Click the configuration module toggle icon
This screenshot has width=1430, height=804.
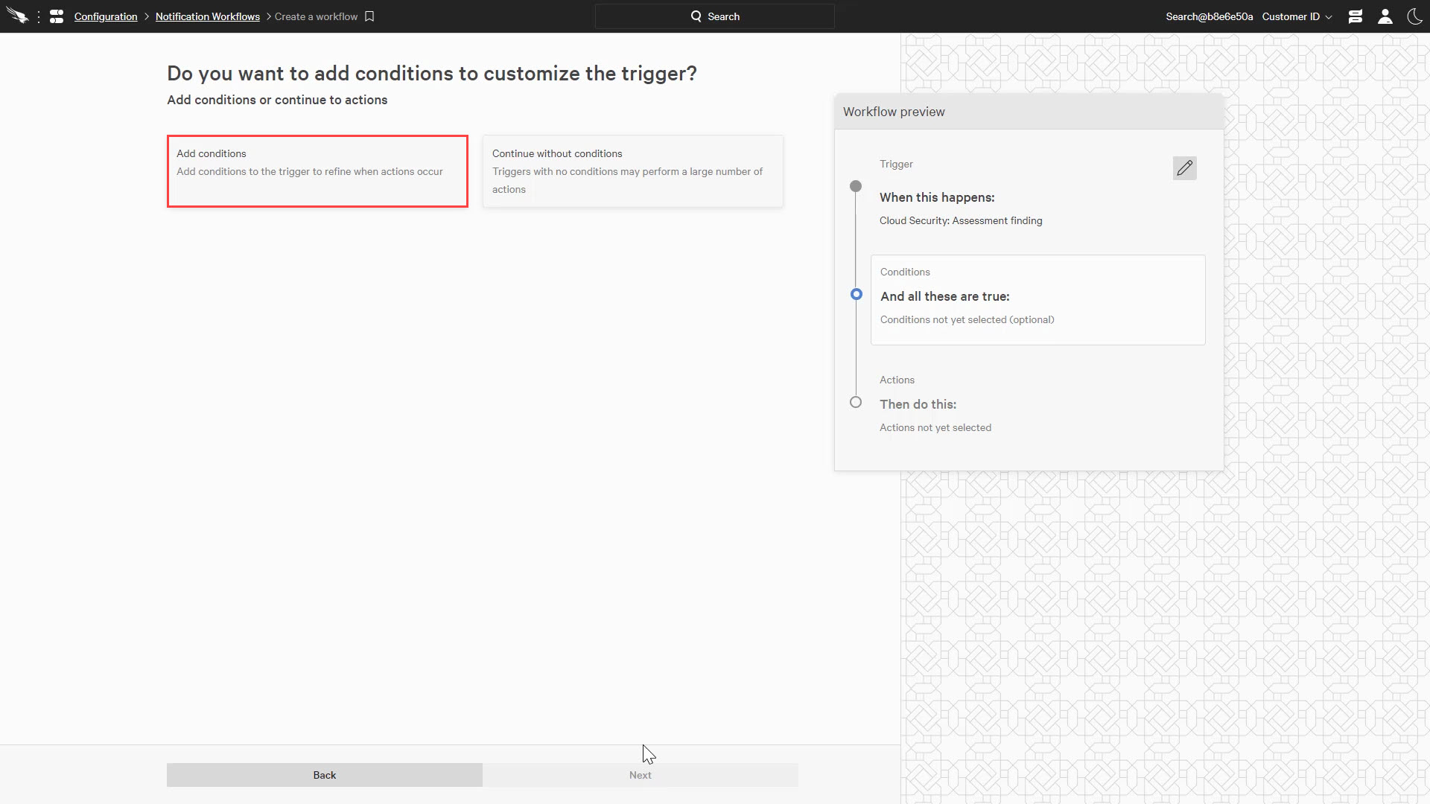tap(57, 16)
